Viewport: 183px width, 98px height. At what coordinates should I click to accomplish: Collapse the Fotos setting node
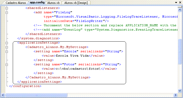(x=7, y=65)
